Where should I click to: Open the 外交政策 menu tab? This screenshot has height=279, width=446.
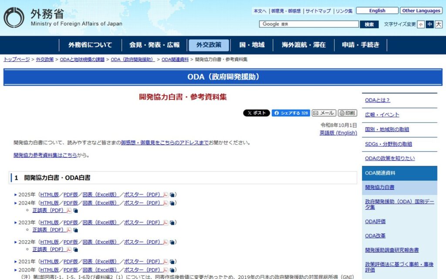[x=209, y=45]
